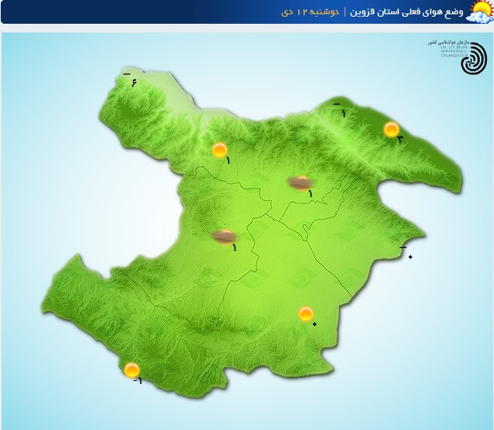Select the sun icon above the -۱ reading
This screenshot has height=430, width=494.
tap(132, 369)
